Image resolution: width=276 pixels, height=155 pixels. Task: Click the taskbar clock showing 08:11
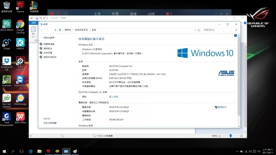pos(268,151)
